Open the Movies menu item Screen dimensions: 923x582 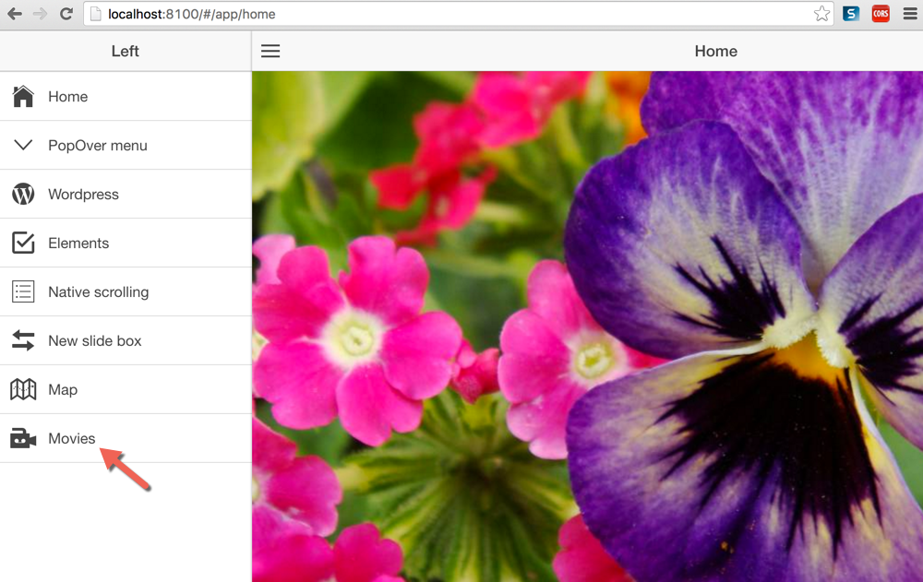point(126,438)
